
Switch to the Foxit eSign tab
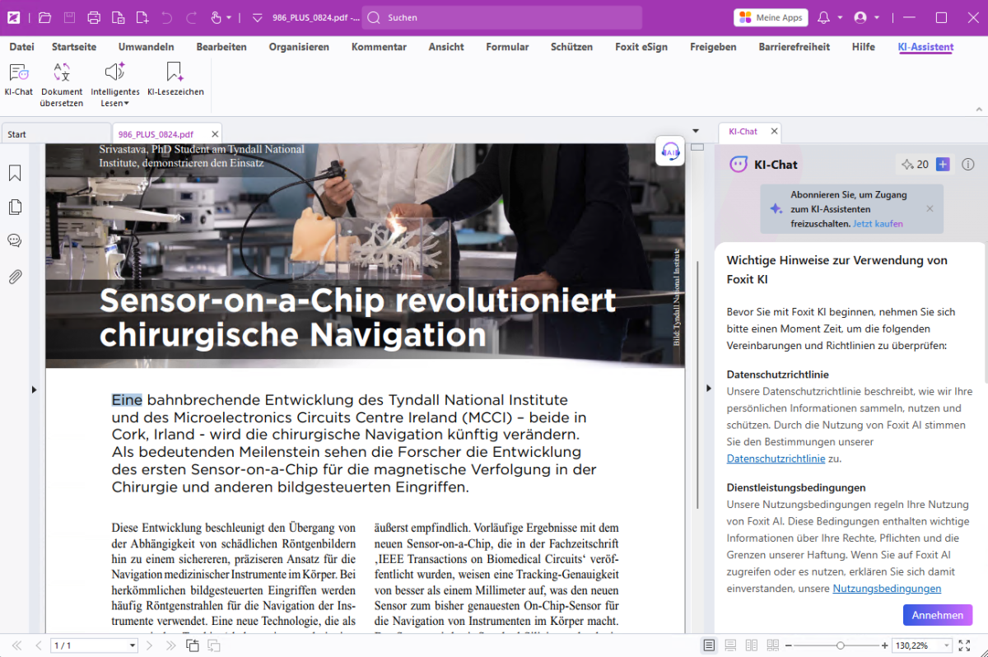(x=641, y=47)
